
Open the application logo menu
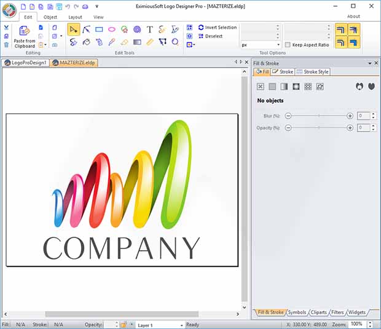(x=9, y=10)
